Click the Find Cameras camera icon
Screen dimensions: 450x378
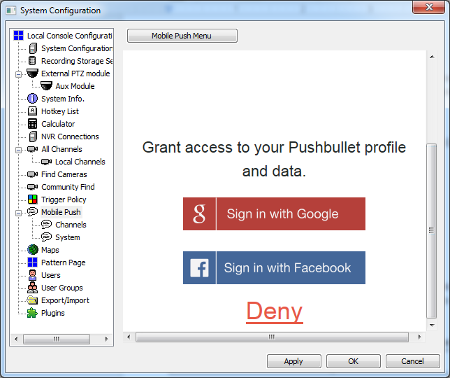[x=32, y=174]
